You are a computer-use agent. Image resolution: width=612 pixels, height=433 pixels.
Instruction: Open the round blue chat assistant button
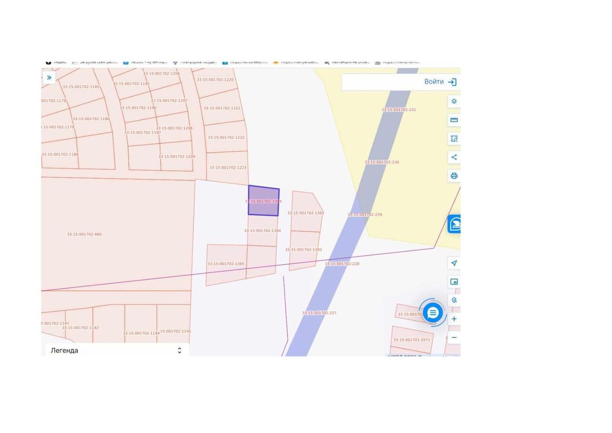tap(432, 312)
